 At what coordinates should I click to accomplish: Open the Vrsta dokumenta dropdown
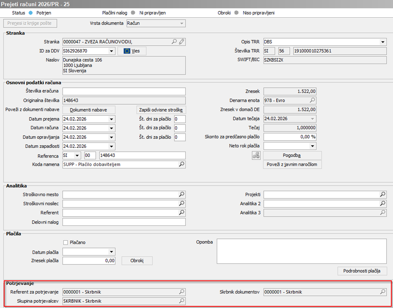(182, 23)
